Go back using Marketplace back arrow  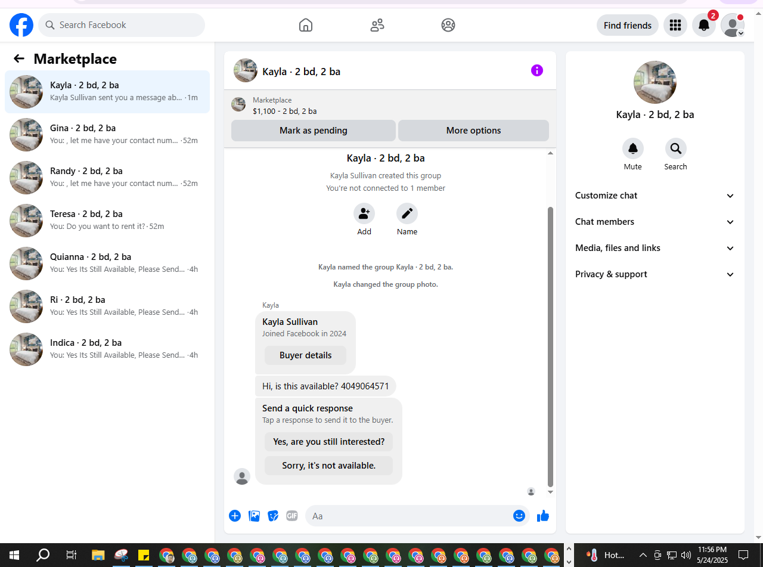[x=19, y=58]
